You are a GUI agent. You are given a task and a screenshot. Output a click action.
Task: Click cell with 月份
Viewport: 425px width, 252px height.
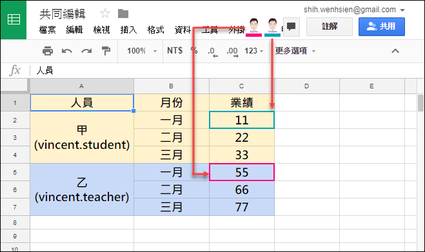point(172,102)
